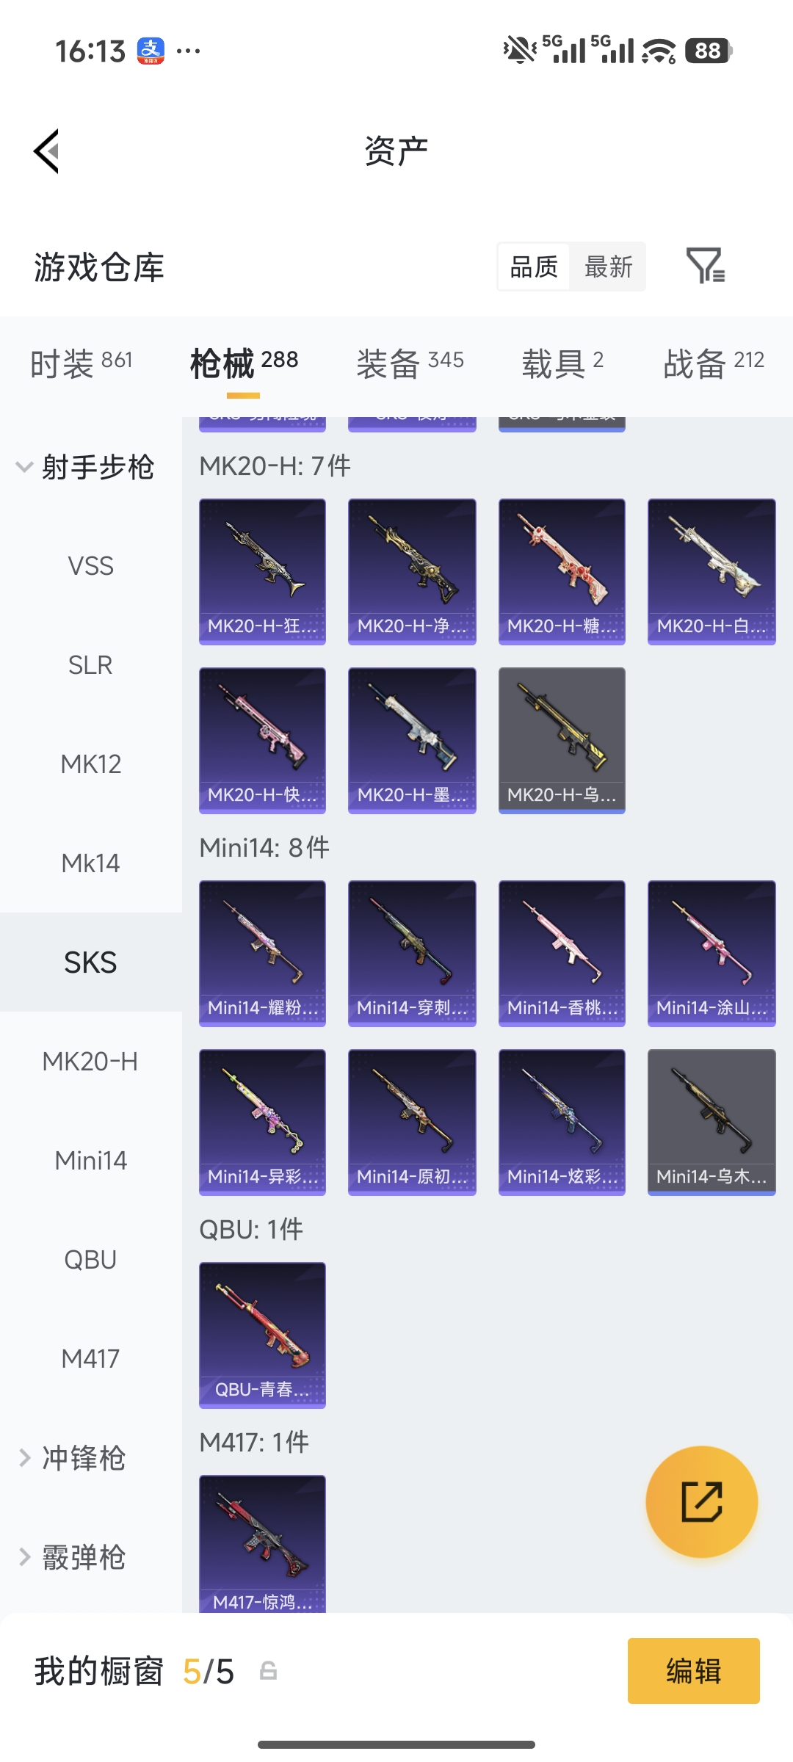Image resolution: width=793 pixels, height=1762 pixels.
Task: Switch to the 时装 tab
Action: click(81, 363)
